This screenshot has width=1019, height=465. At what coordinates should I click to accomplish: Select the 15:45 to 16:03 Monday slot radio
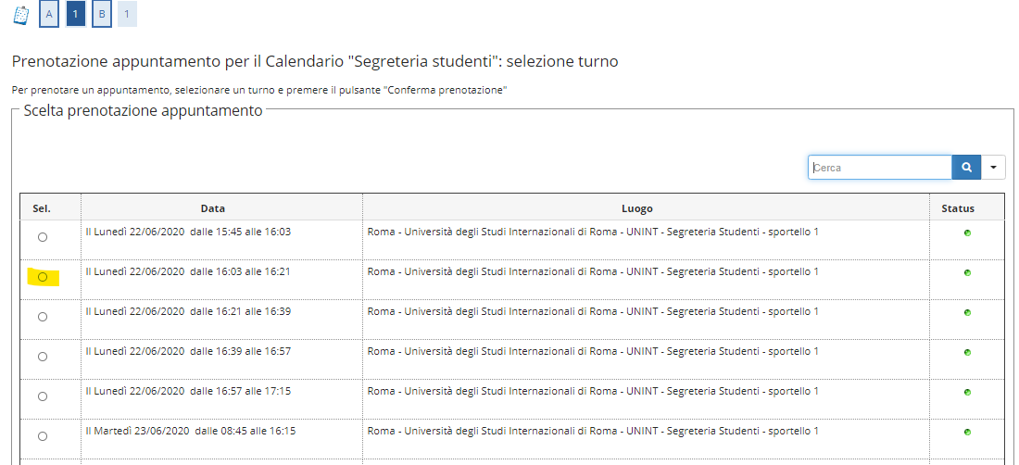(x=43, y=237)
